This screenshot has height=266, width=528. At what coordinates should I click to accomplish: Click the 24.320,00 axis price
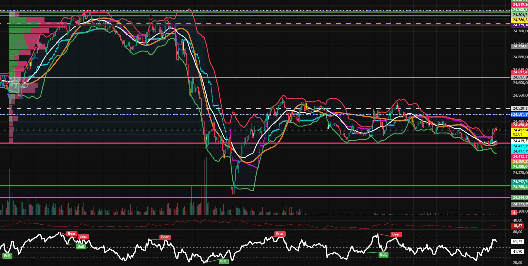(520, 173)
